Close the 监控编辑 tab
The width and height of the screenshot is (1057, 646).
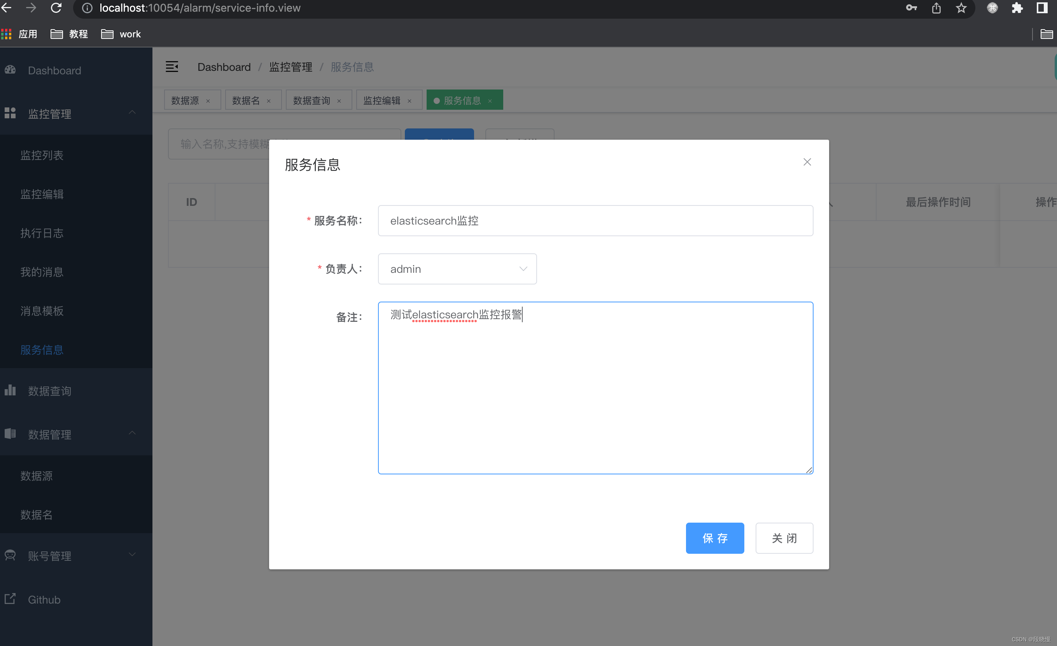click(x=409, y=101)
